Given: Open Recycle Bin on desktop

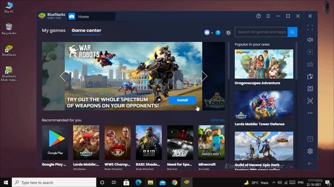Looking at the screenshot, I should (9, 29).
